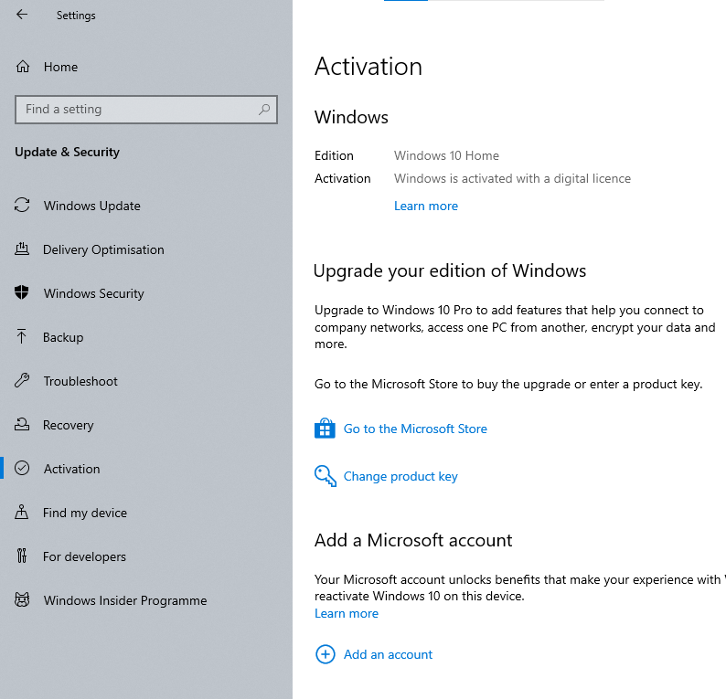The width and height of the screenshot is (726, 699).
Task: Click the Settings window title
Action: 76,16
